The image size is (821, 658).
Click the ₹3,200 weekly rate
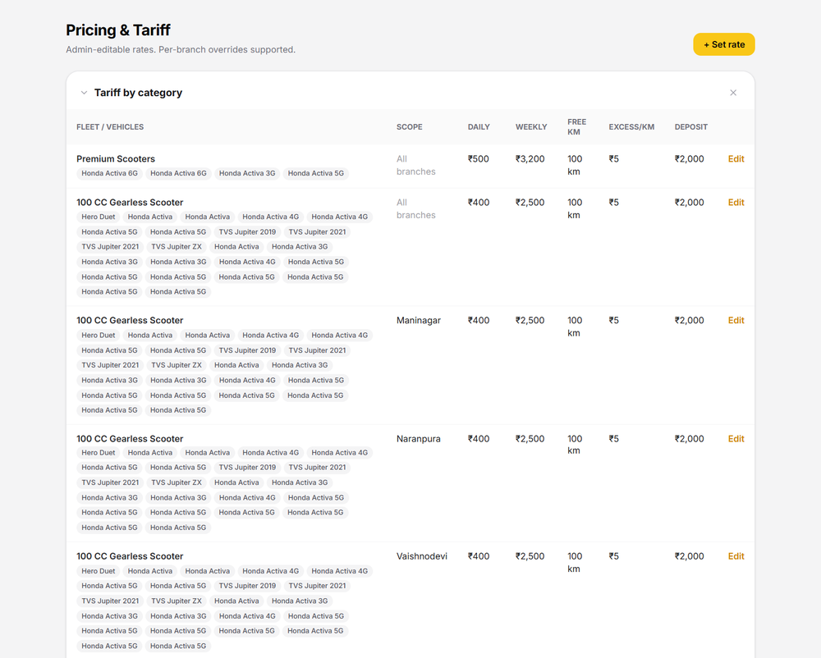pyautogui.click(x=530, y=159)
